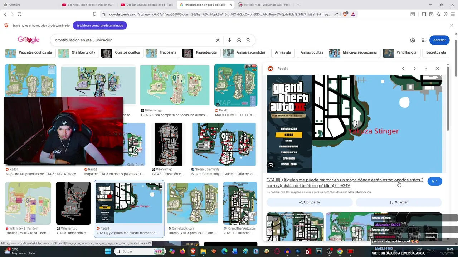Start a voice search with the microphone
This screenshot has width=458, height=257.
229,40
